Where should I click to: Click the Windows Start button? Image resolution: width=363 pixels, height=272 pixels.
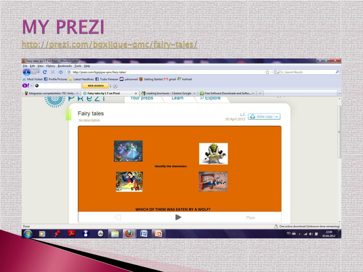[x=28, y=234]
